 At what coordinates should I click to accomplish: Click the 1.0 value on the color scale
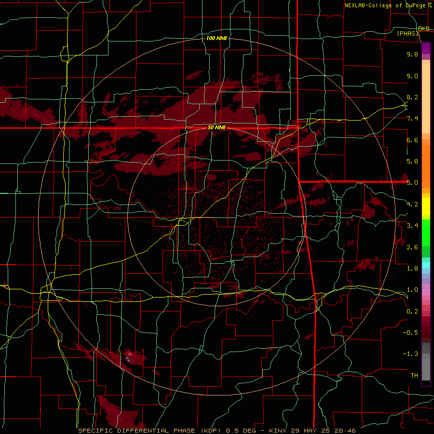412,290
